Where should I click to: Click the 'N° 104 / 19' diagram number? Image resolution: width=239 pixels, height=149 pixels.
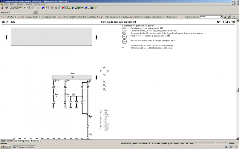pyautogui.click(x=226, y=22)
